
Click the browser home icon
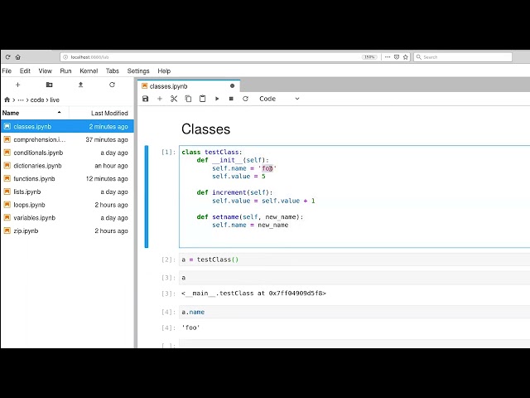(x=18, y=57)
